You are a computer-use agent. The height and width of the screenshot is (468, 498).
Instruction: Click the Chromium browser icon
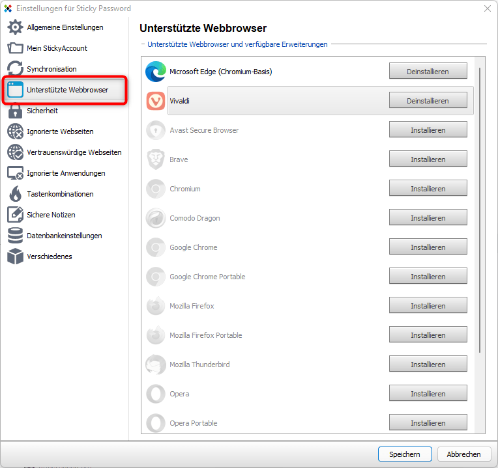click(x=156, y=189)
